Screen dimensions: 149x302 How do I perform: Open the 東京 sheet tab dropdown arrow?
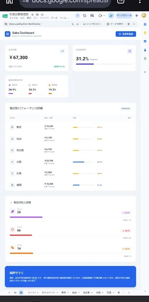click(68, 293)
